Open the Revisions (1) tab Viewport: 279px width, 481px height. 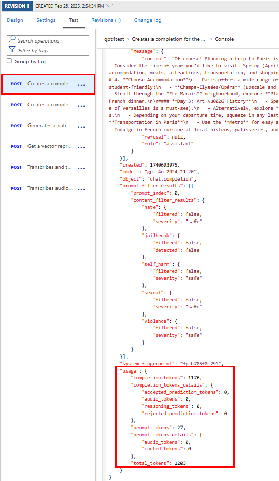[106, 20]
